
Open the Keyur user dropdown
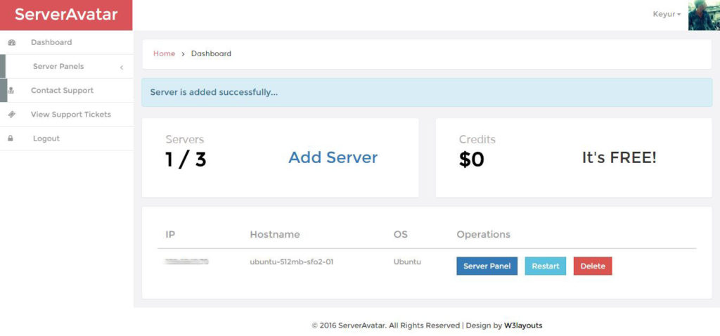click(667, 14)
